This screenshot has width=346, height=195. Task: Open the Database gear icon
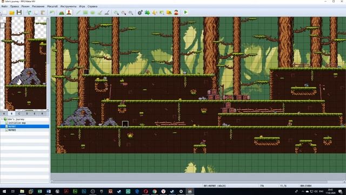(140, 12)
